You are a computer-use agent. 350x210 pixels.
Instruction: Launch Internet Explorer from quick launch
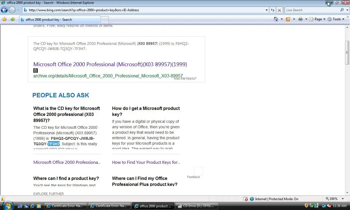(33, 206)
